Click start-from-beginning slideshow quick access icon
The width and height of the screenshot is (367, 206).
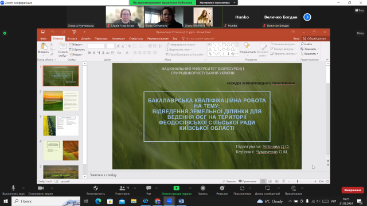74,32
